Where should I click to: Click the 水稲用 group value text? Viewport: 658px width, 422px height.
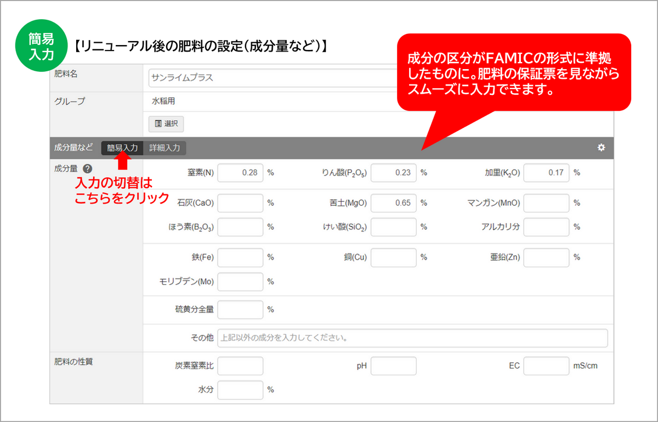pyautogui.click(x=163, y=102)
